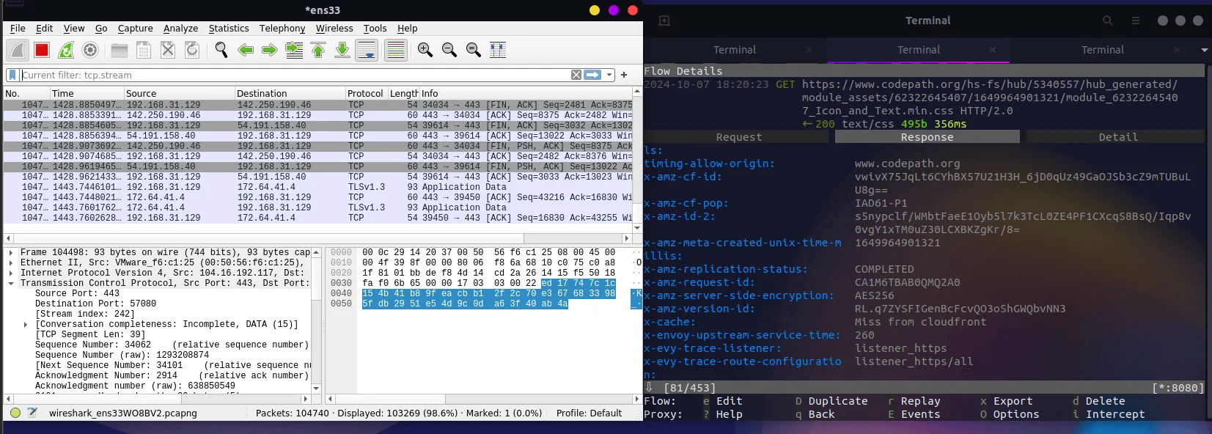Collapse Transmission Control Protocol node

coord(11,283)
